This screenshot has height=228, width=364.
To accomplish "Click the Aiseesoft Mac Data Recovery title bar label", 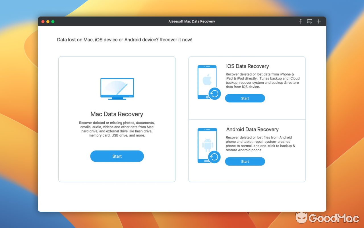I will click(x=192, y=21).
